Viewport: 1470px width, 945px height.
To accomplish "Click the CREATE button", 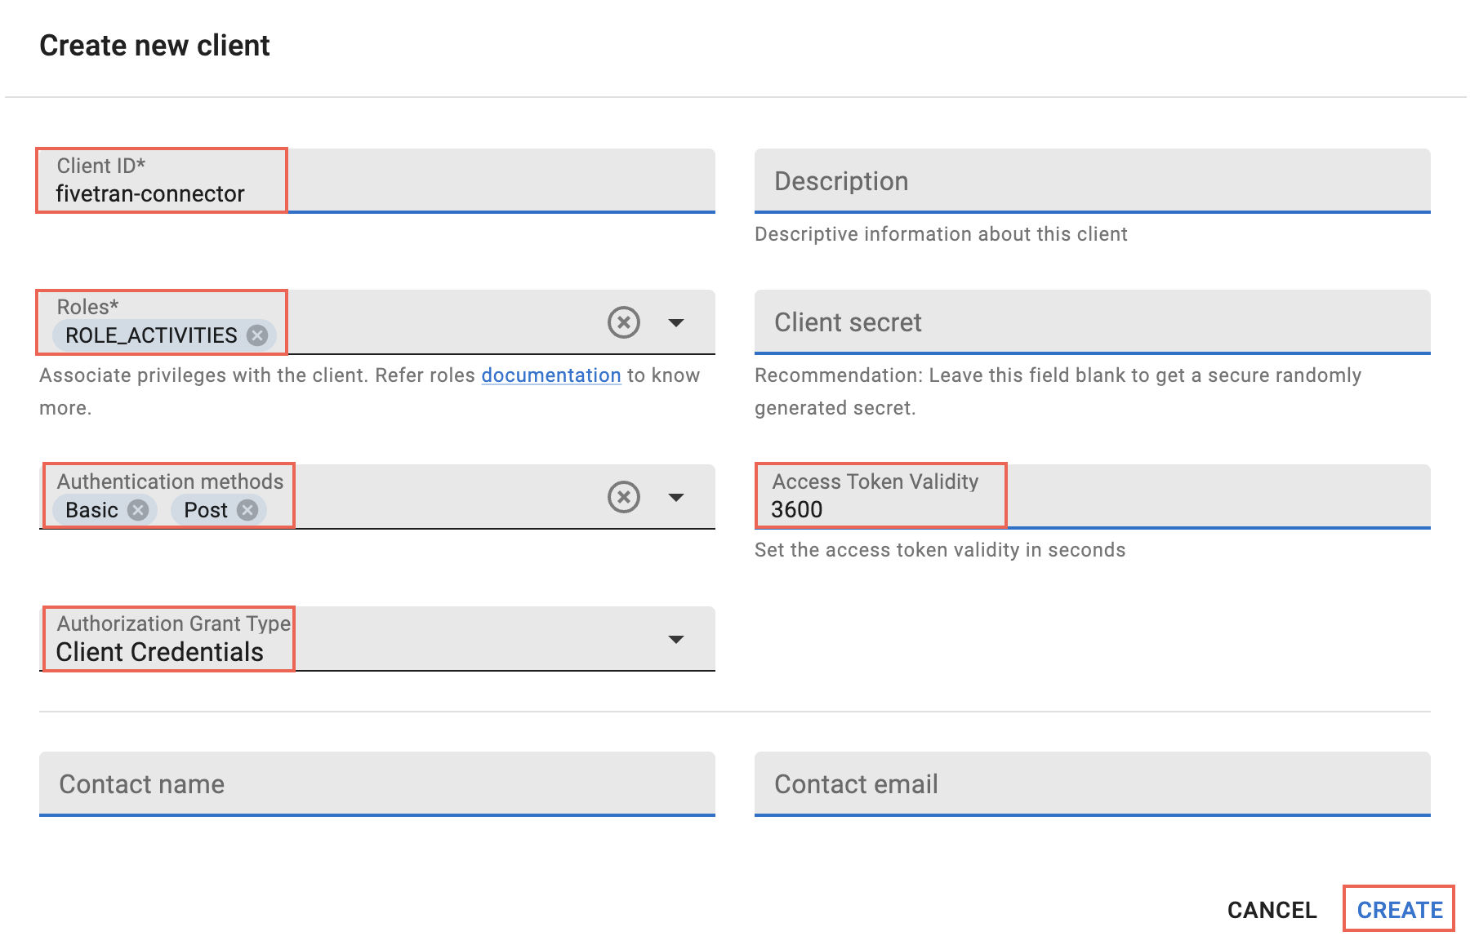I will 1400,909.
